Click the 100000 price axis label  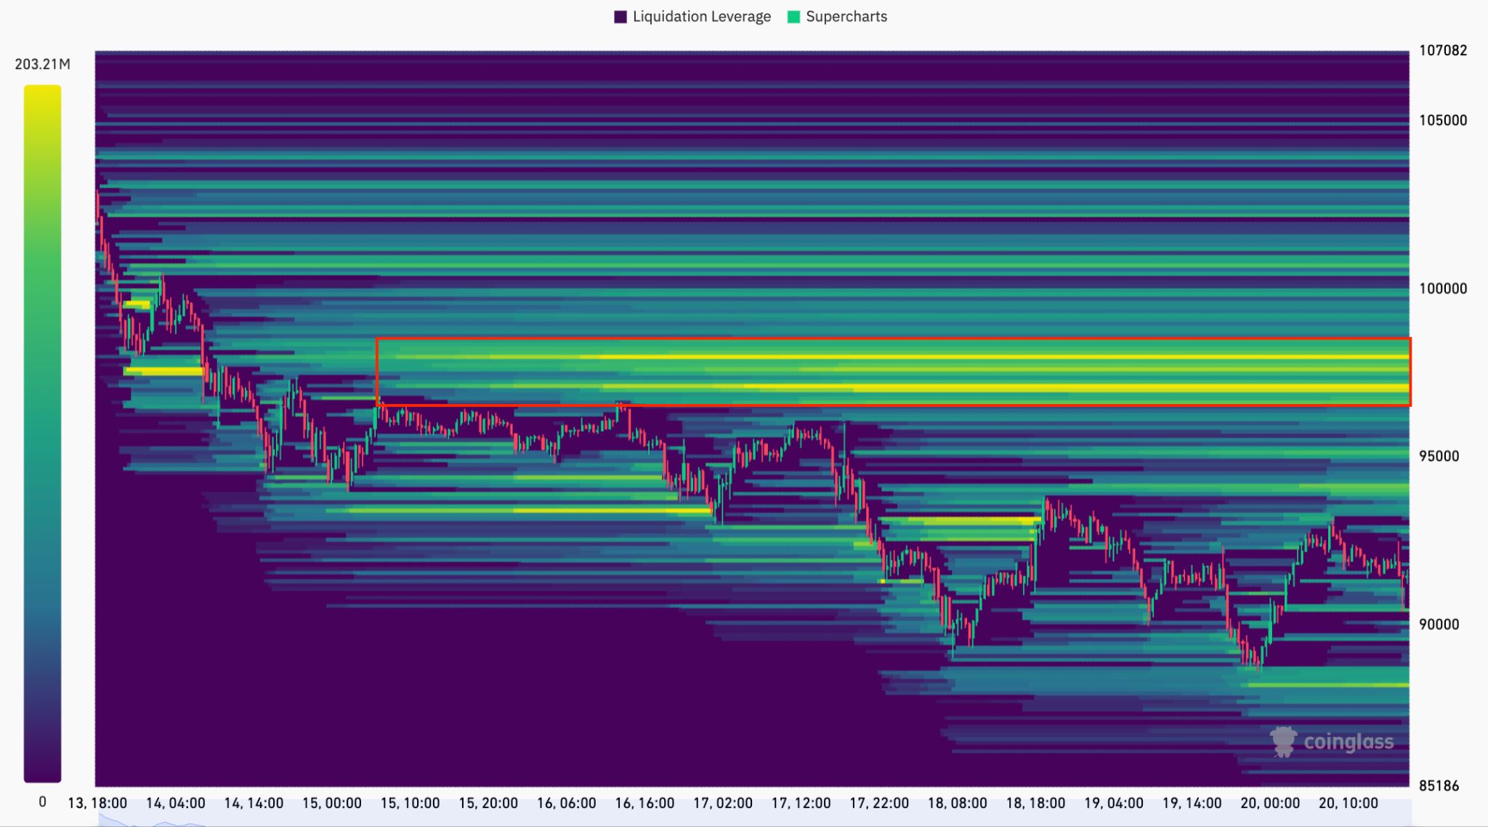tap(1442, 289)
